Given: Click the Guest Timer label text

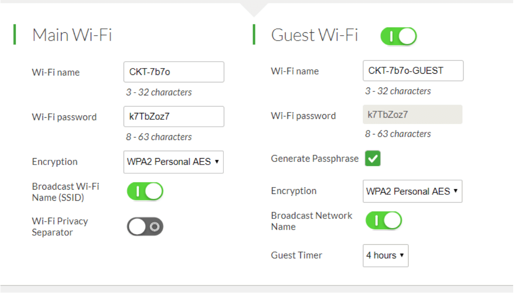Looking at the screenshot, I should 296,255.
